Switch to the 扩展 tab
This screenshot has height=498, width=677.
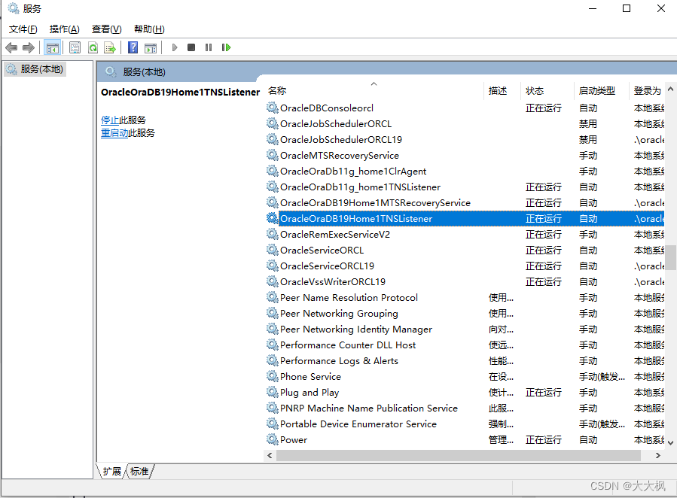(111, 471)
